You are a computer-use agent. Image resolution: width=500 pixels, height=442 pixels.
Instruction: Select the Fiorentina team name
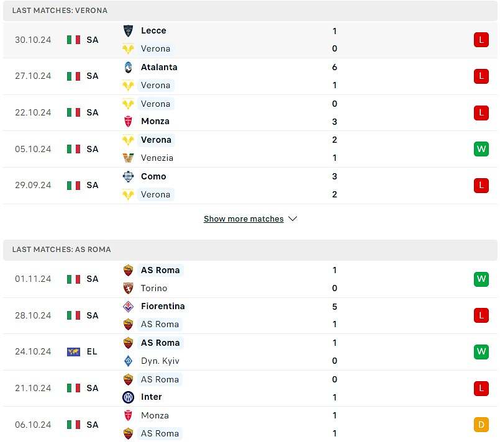click(x=163, y=306)
